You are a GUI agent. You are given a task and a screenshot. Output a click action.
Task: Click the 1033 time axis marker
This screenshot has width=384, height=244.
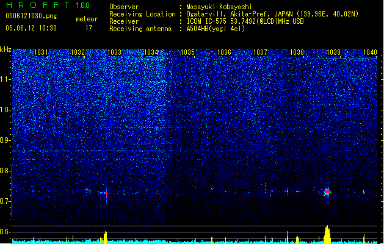click(114, 52)
